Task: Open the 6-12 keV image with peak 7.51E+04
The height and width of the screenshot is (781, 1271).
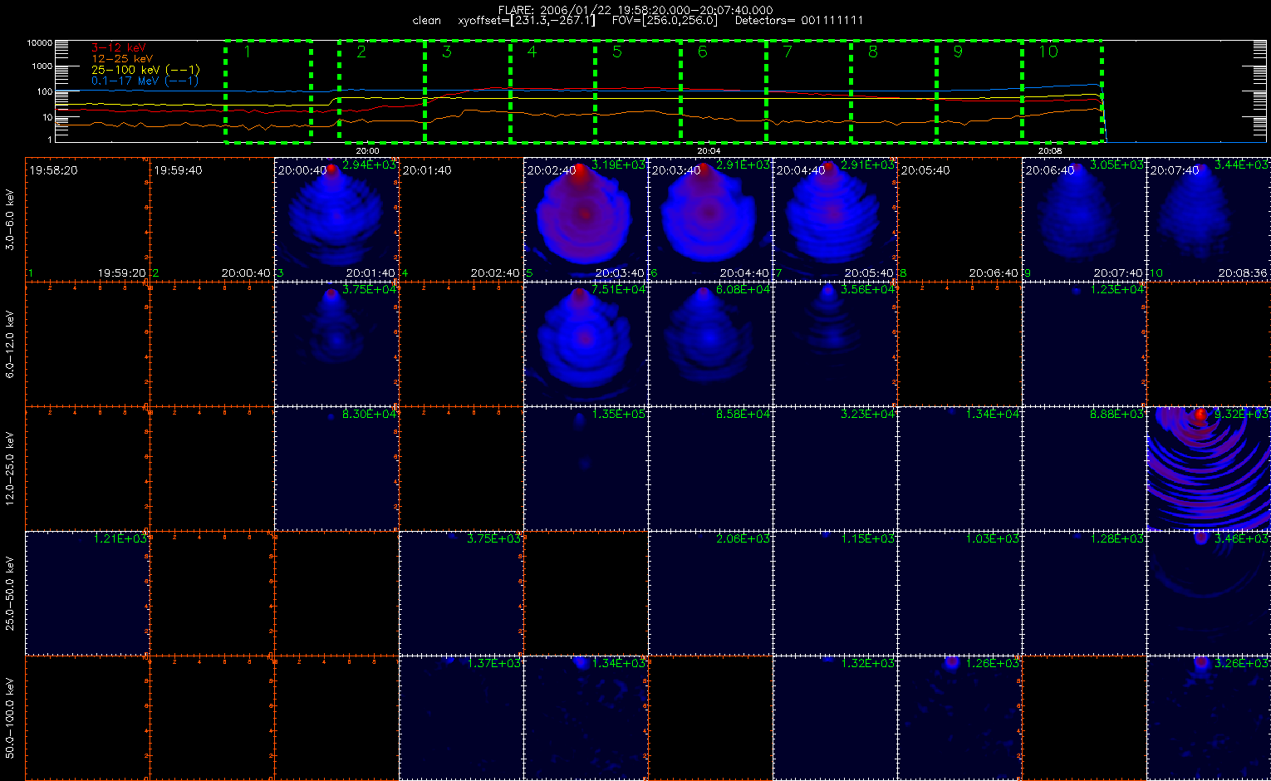Action: (x=586, y=344)
